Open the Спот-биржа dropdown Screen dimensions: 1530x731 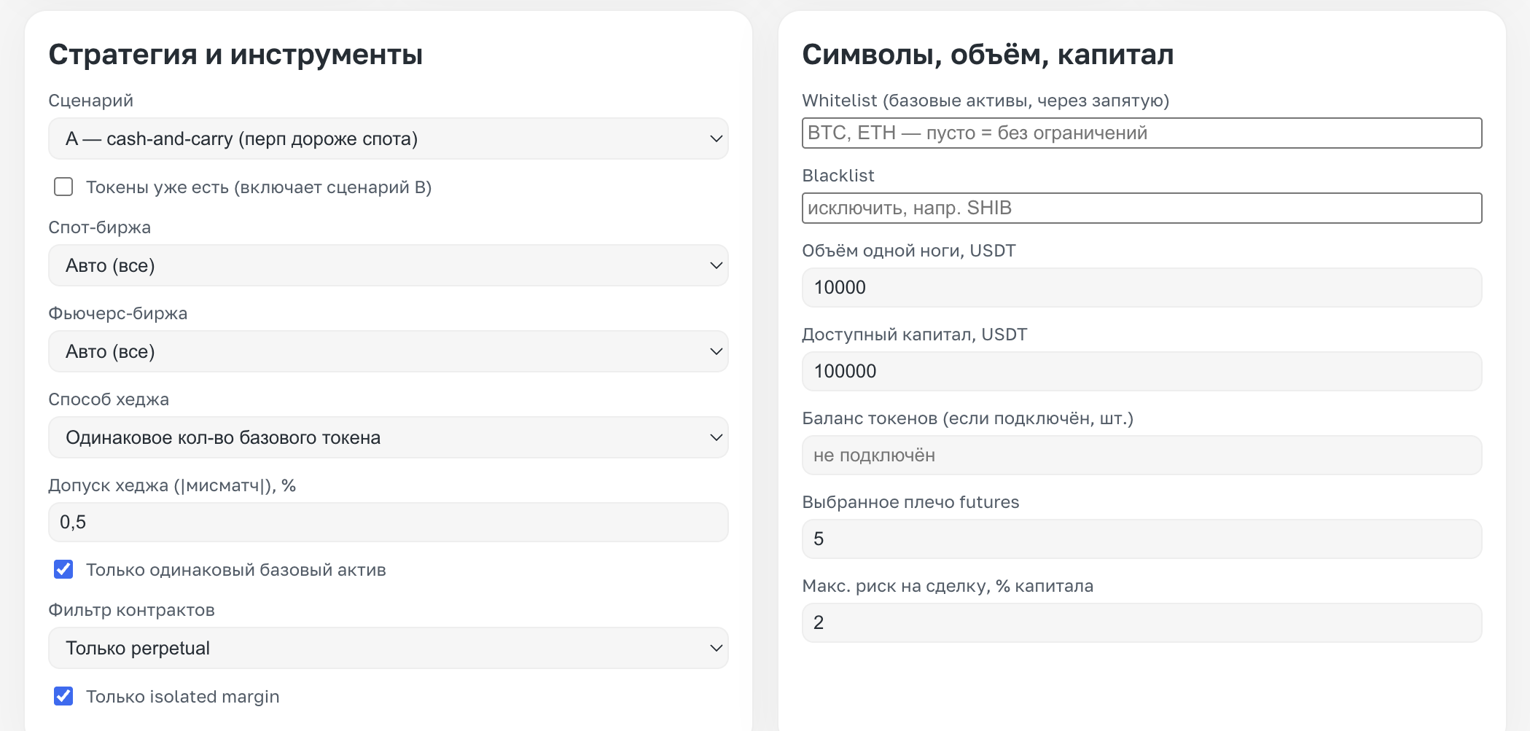pos(388,265)
